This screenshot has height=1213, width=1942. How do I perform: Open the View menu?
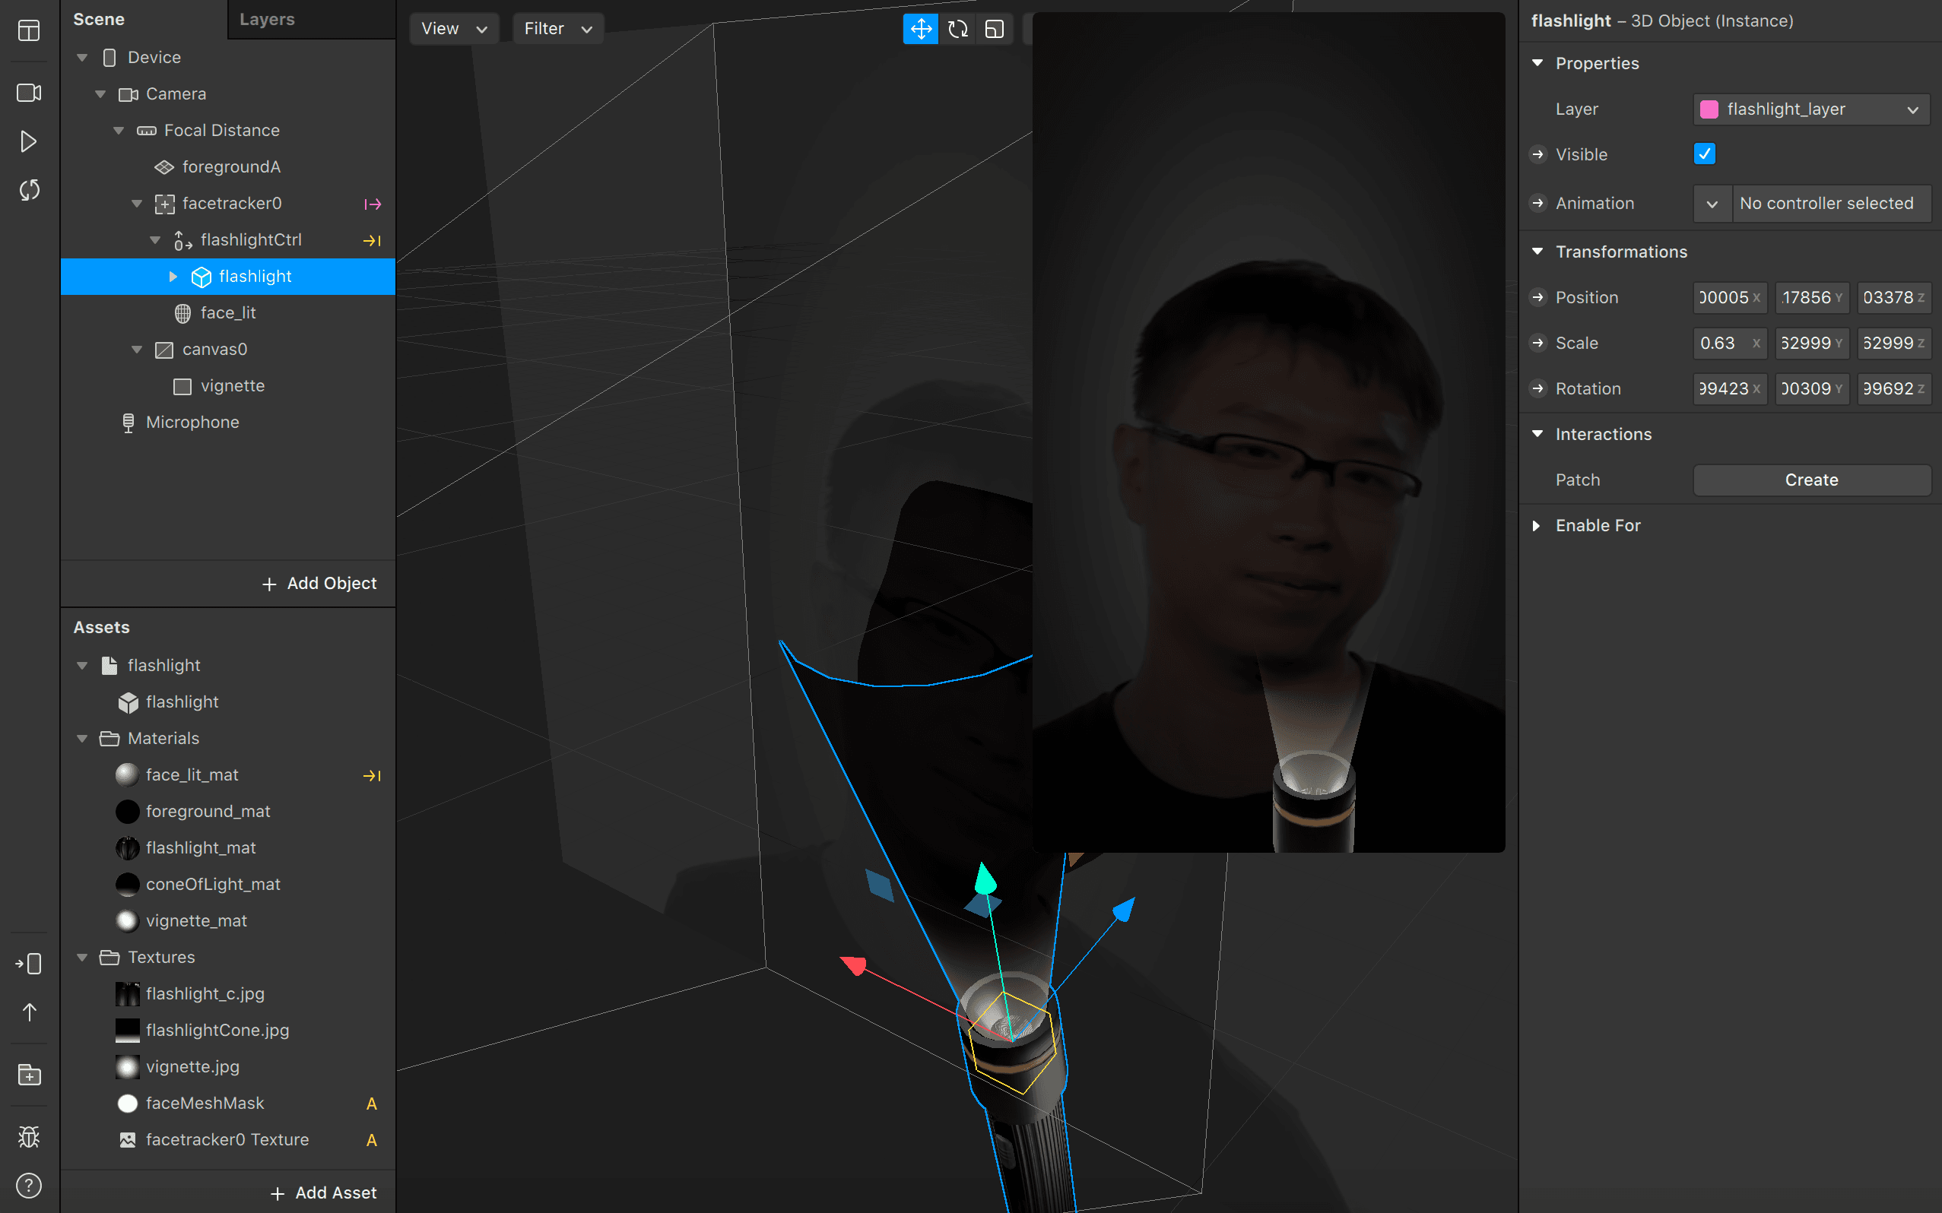[x=453, y=29]
